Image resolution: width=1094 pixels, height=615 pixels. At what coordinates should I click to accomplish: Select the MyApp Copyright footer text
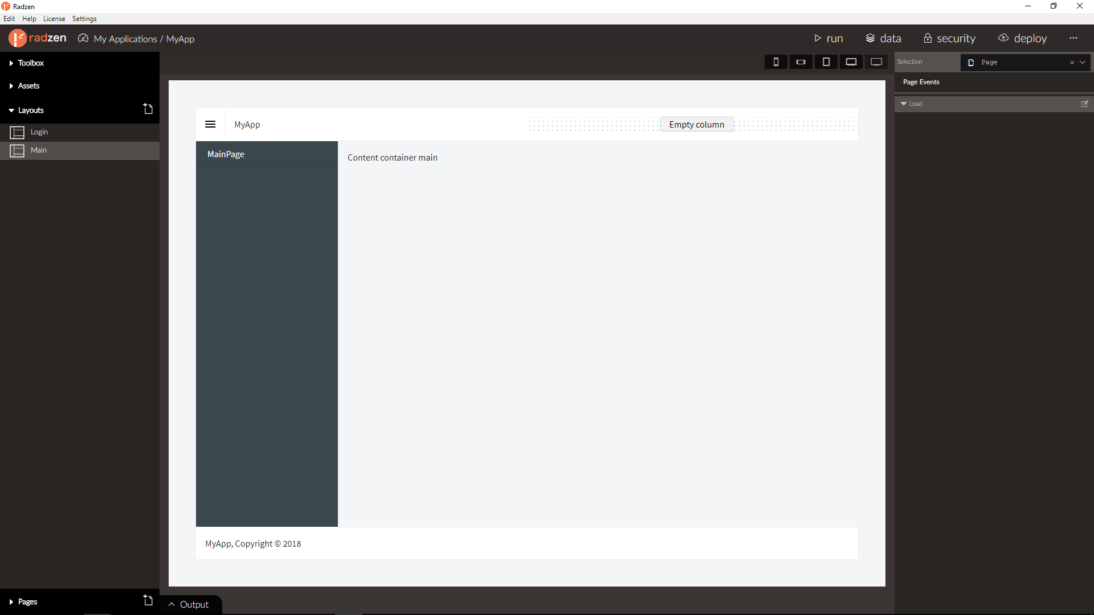(253, 544)
